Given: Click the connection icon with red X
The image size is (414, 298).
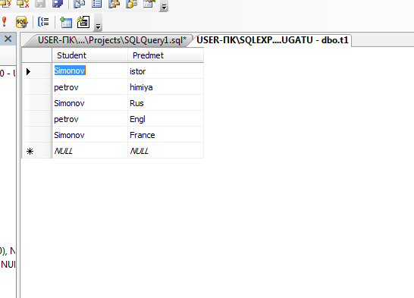Looking at the screenshot, I should point(23,4).
